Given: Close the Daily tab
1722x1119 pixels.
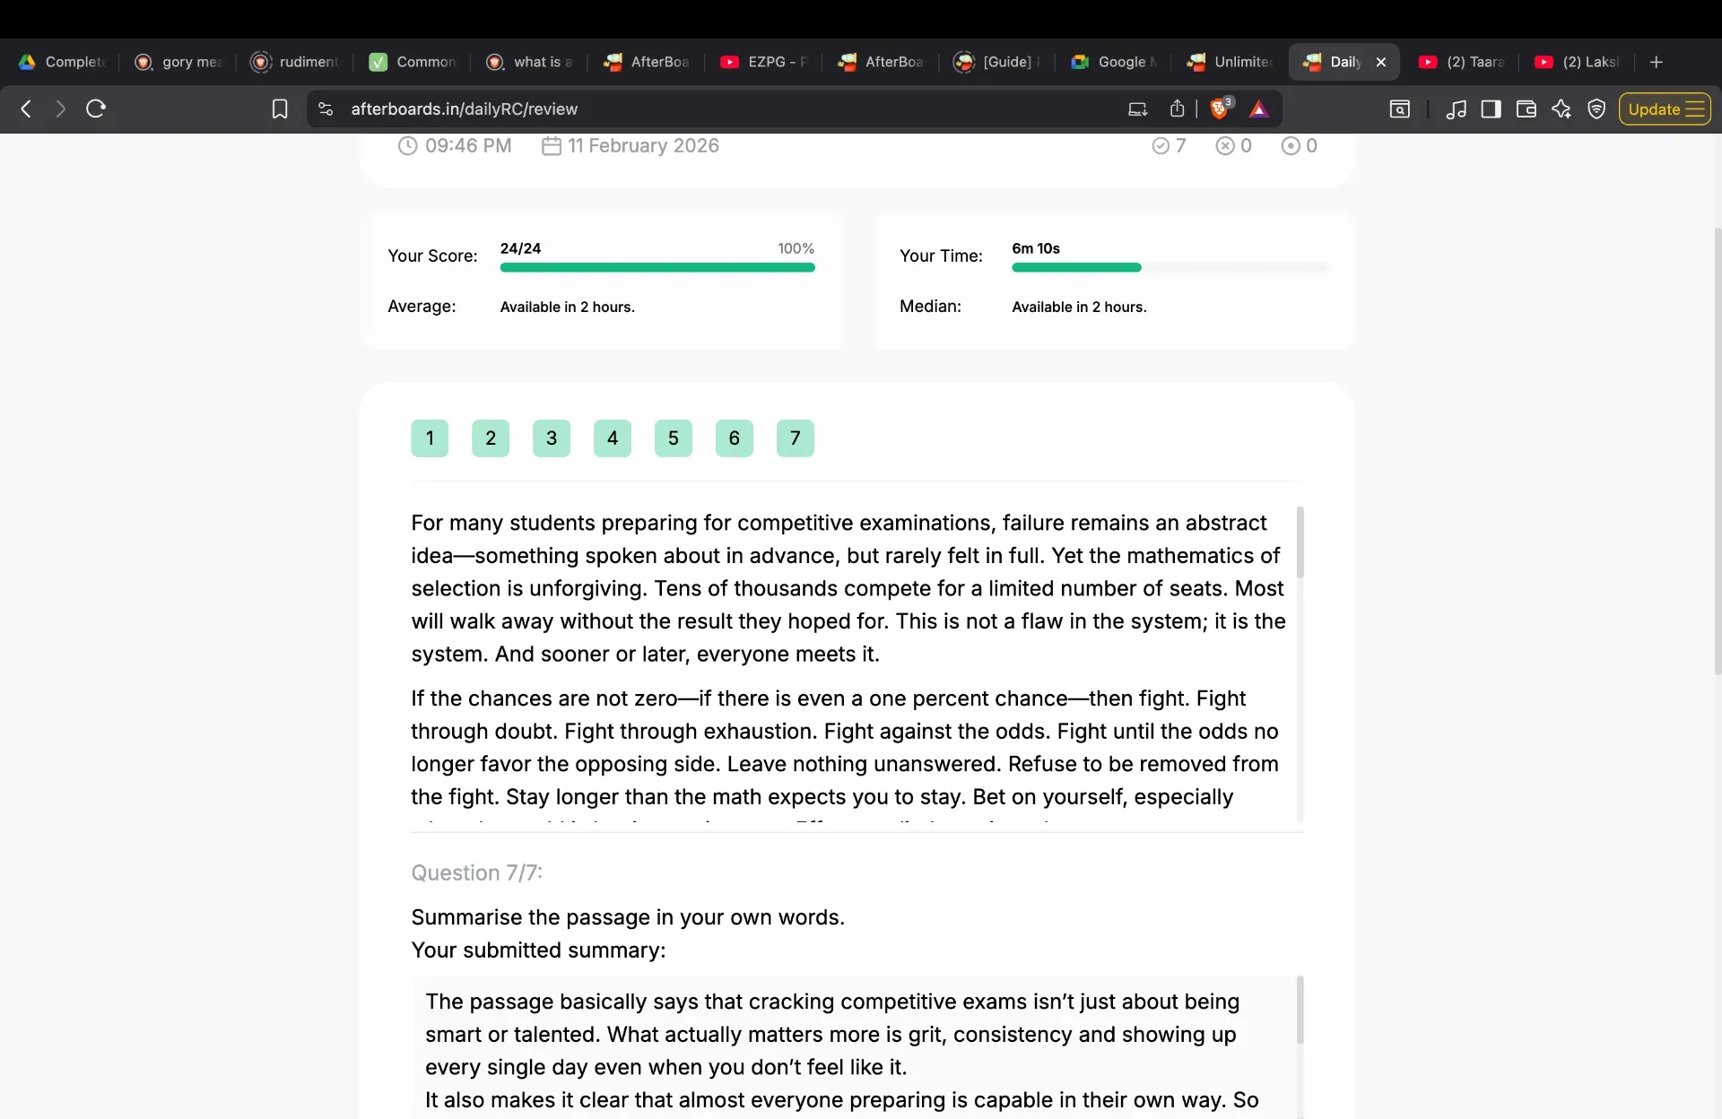Looking at the screenshot, I should point(1381,62).
